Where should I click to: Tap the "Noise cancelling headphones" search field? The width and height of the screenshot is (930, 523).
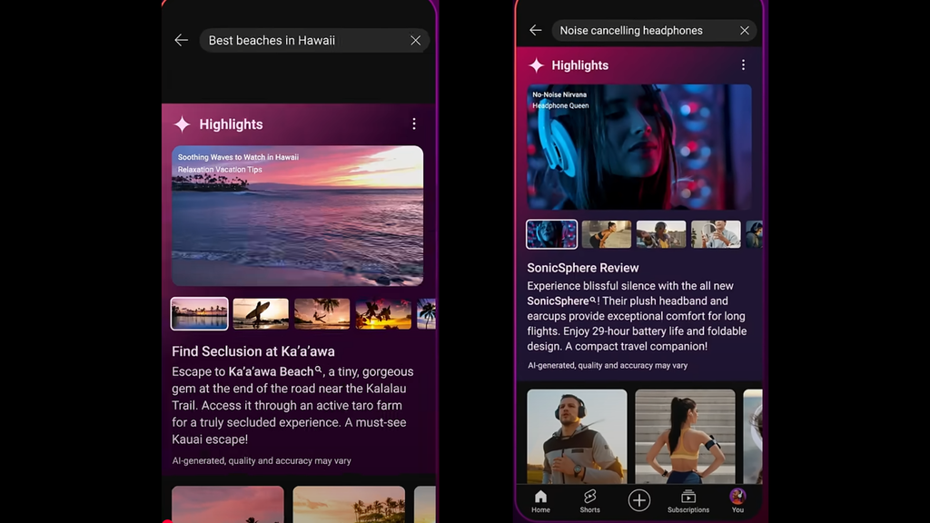[654, 30]
